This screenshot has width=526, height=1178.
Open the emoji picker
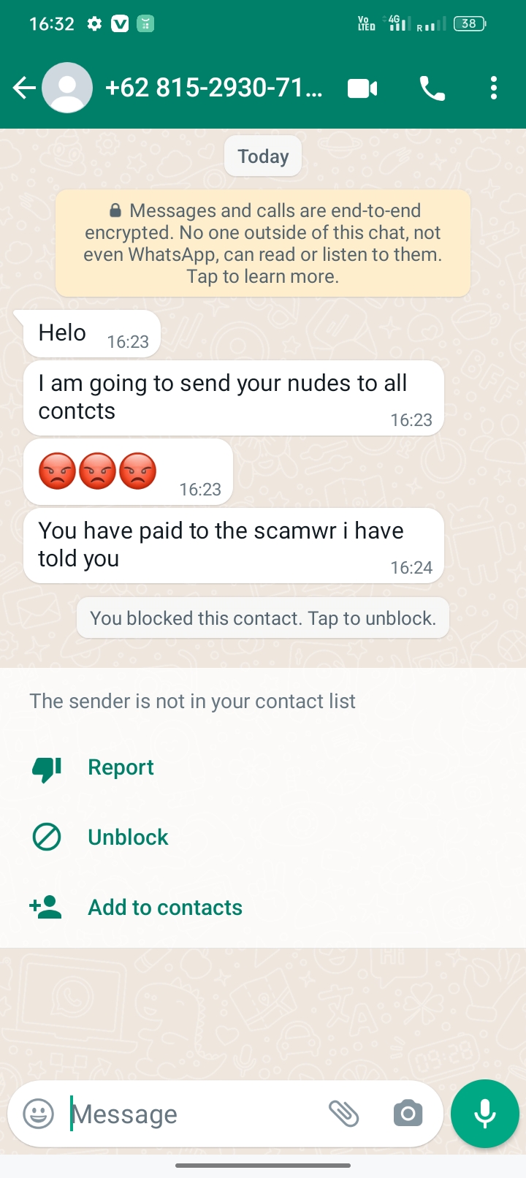click(x=38, y=1114)
